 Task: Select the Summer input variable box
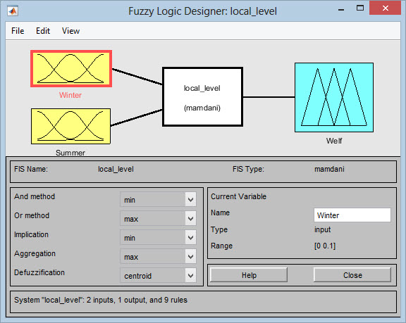click(70, 127)
